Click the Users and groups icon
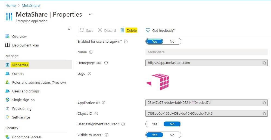This screenshot has height=140, width=271. click(7, 91)
